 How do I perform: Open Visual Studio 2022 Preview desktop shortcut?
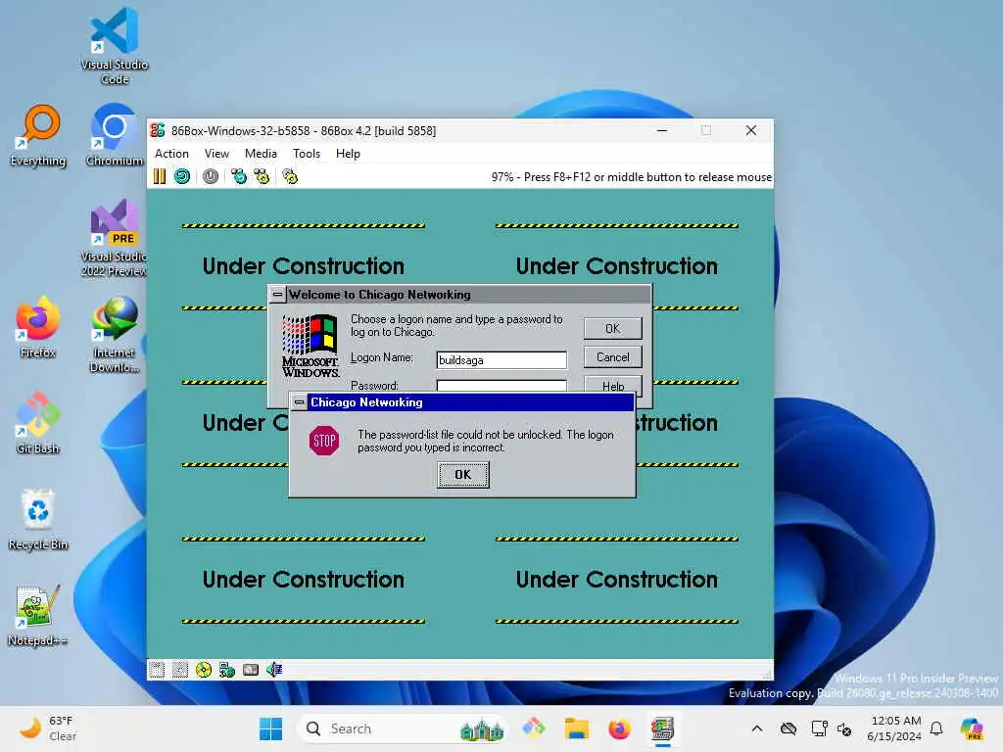click(115, 238)
